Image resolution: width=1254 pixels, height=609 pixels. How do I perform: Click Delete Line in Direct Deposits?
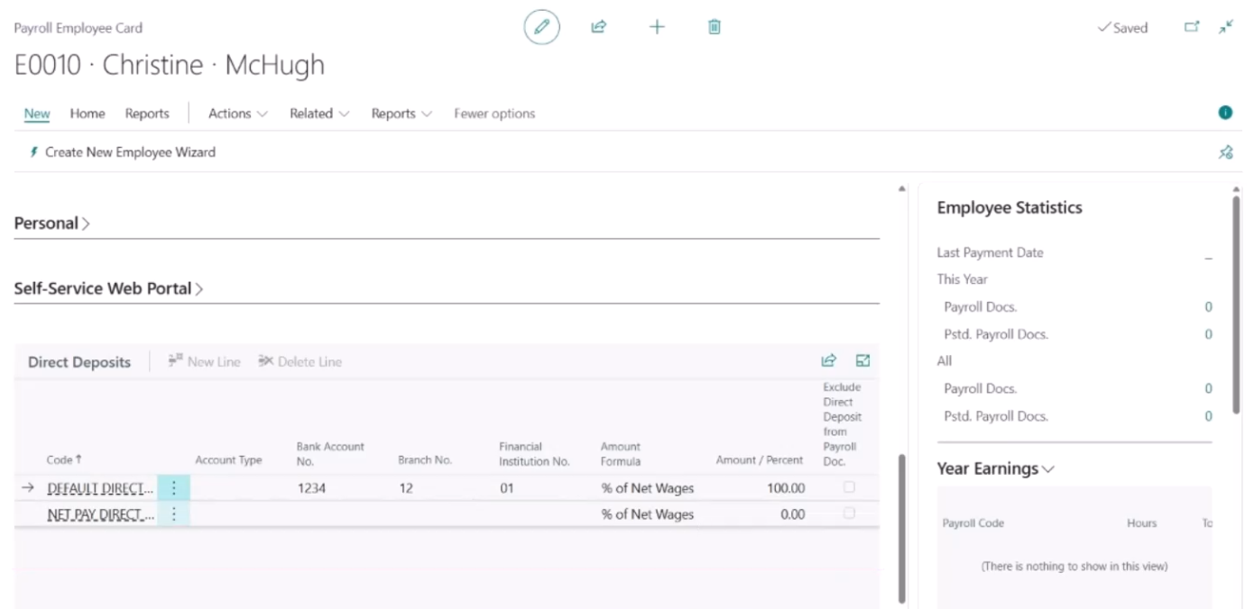tap(300, 362)
